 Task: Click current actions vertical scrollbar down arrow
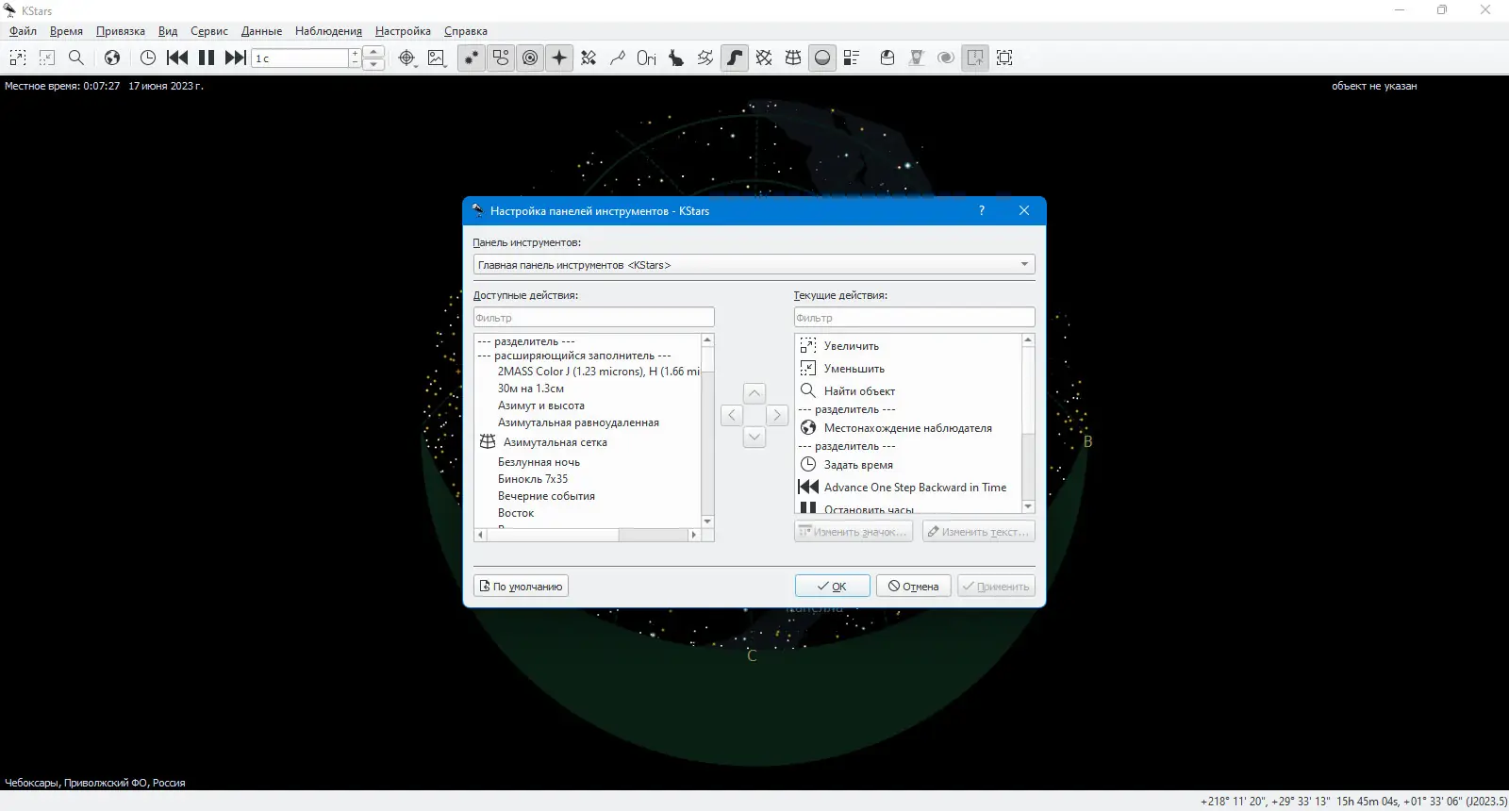tap(1028, 507)
